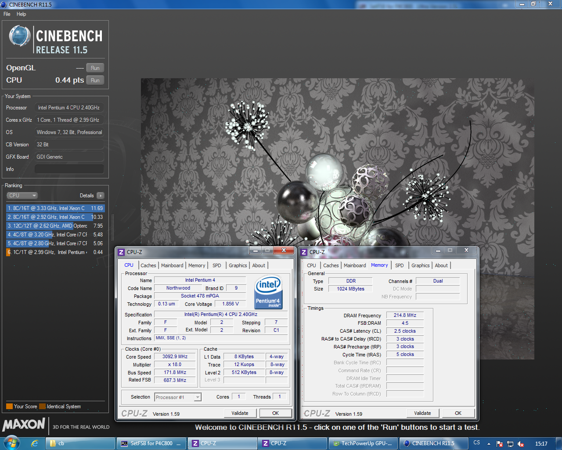Viewport: 562px width, 450px height.
Task: Click OK in CPU-Z Memory window
Action: (x=458, y=413)
